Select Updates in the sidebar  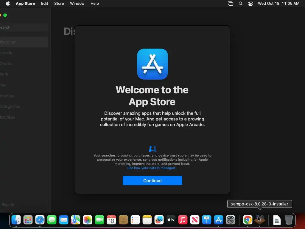pos(23,117)
